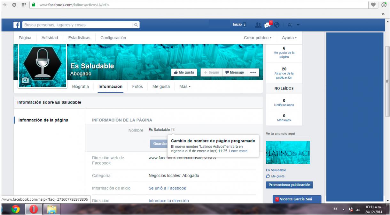Open Chrome from the taskbar

pos(16,209)
